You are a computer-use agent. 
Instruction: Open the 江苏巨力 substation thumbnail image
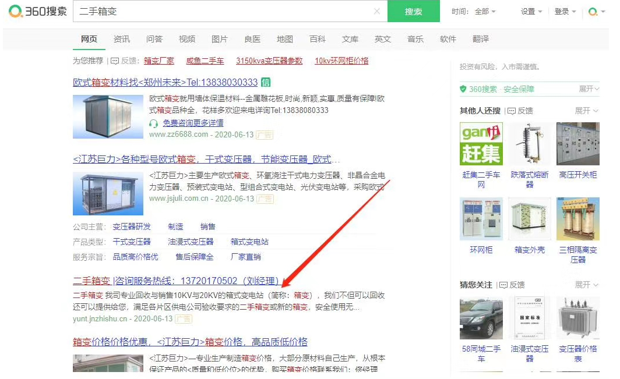[108, 193]
